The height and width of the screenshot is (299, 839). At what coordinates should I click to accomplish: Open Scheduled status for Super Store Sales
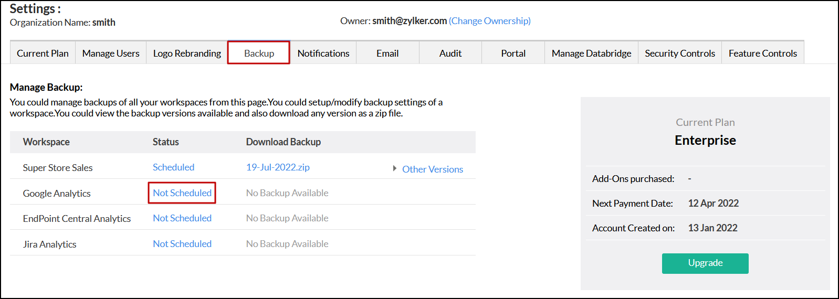[173, 167]
